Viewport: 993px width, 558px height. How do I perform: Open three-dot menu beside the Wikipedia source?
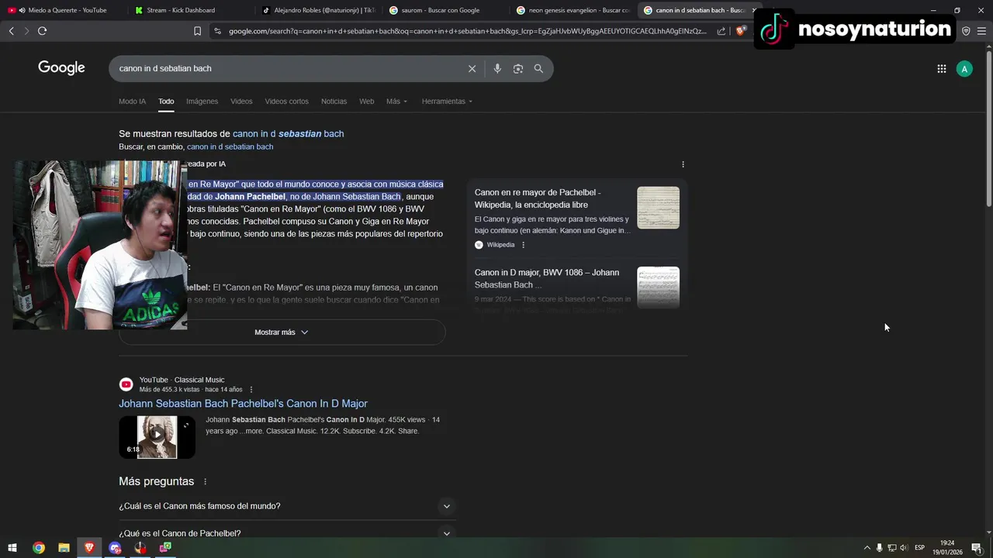click(523, 245)
